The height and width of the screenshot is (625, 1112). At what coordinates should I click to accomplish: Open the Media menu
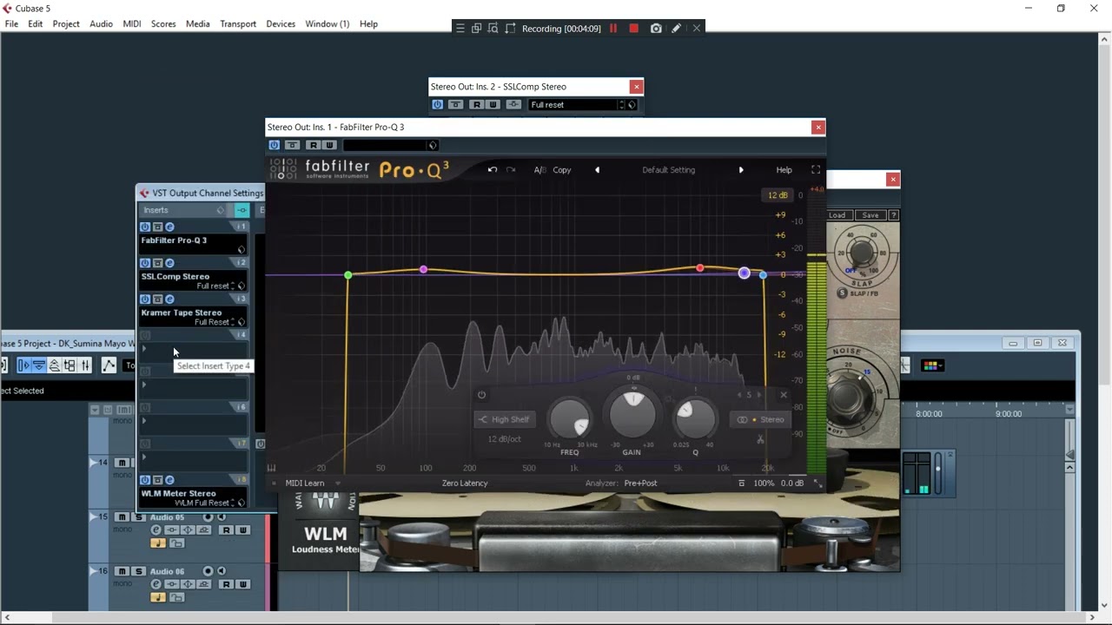click(x=197, y=23)
